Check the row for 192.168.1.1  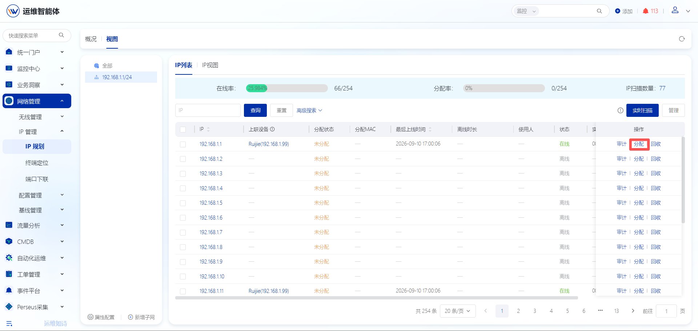point(183,144)
